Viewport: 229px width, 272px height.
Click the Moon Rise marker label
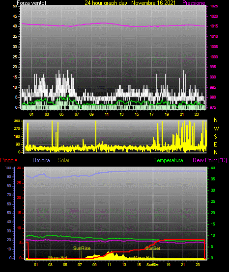(x=144, y=257)
